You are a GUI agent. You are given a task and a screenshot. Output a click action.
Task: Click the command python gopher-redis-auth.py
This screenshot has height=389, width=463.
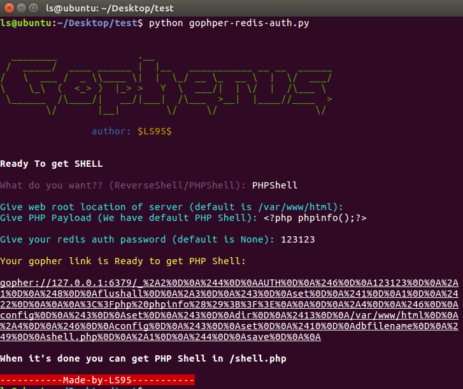tap(229, 24)
